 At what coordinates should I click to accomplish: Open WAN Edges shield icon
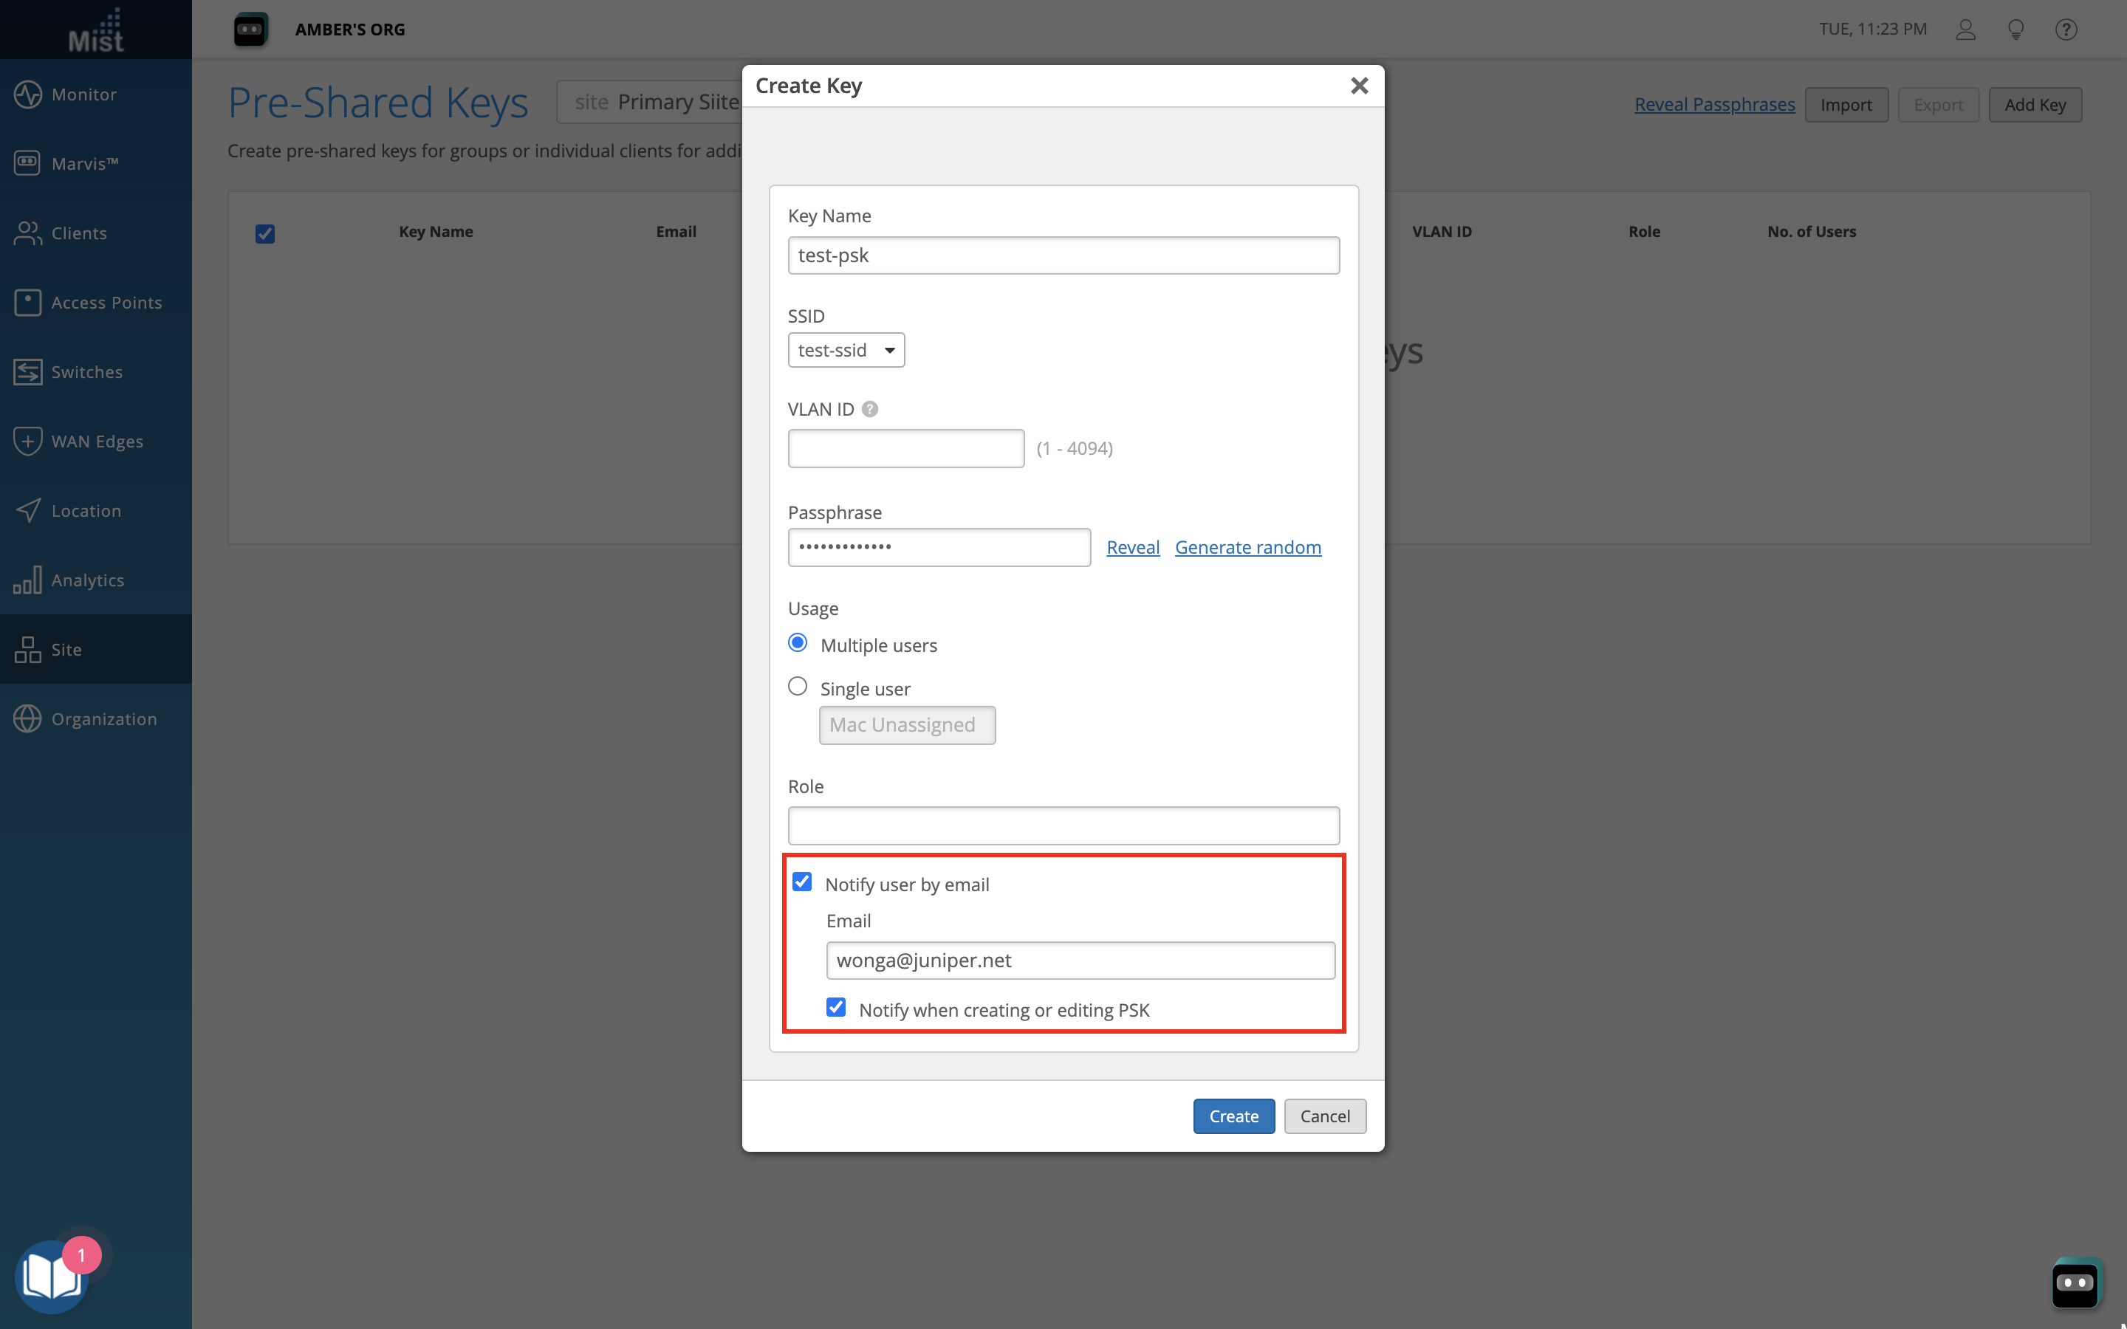27,442
